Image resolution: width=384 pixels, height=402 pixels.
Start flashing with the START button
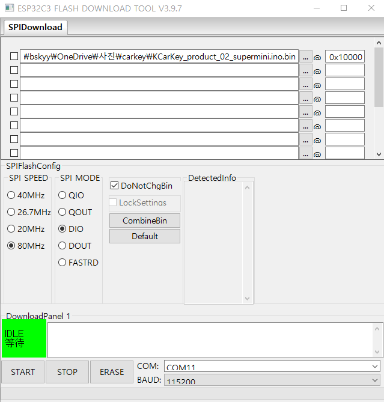pos(23,372)
